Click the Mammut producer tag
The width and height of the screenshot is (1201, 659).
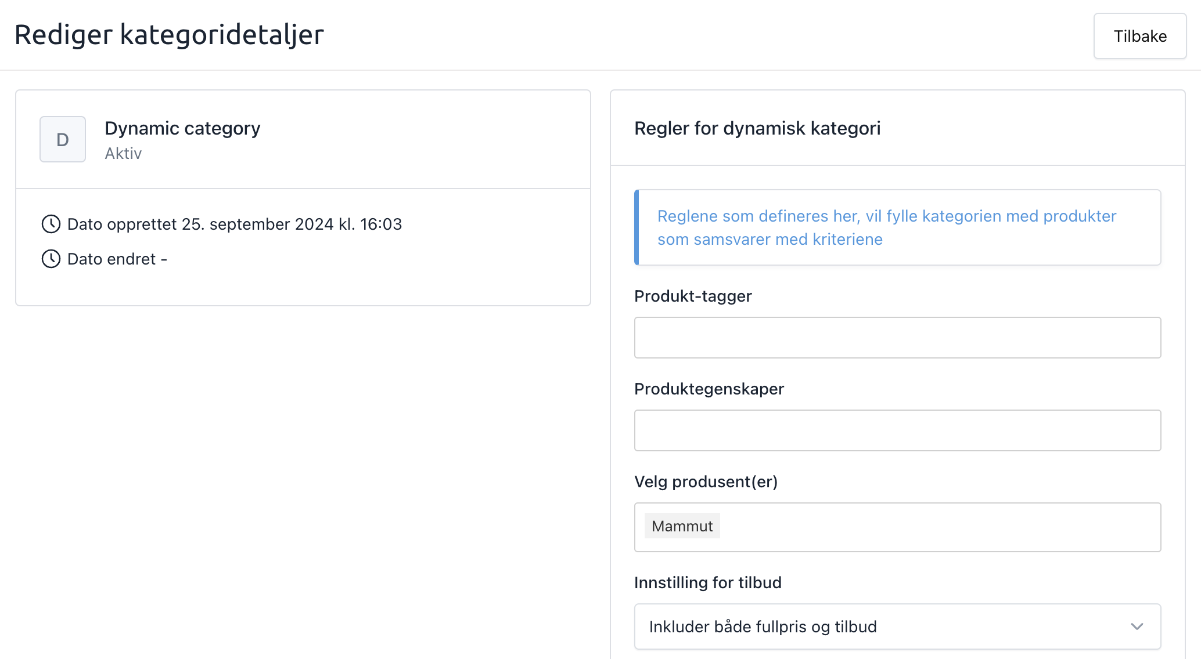pyautogui.click(x=682, y=526)
